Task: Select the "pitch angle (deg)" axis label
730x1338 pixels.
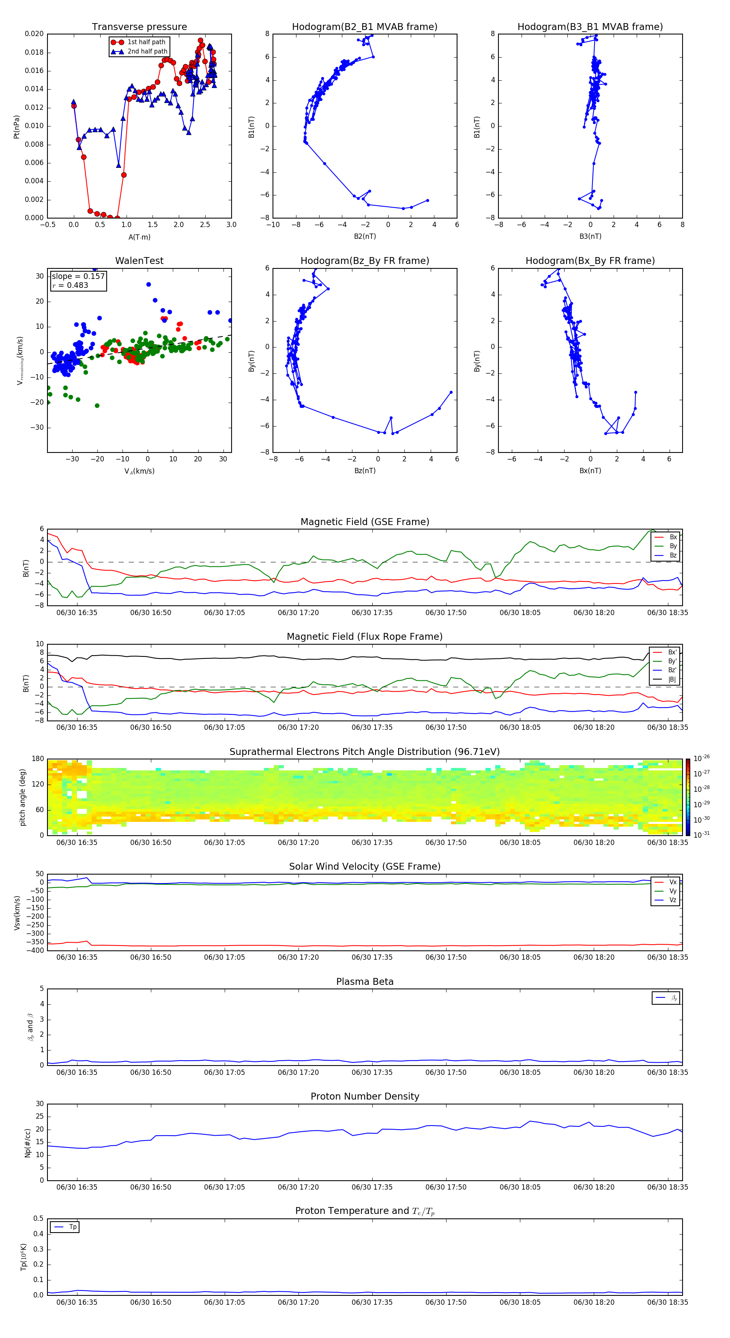Action: [x=22, y=797]
